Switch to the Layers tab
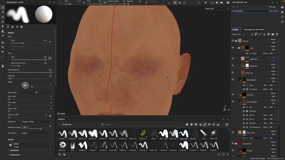The width and height of the screenshot is (285, 160). (x=235, y=30)
